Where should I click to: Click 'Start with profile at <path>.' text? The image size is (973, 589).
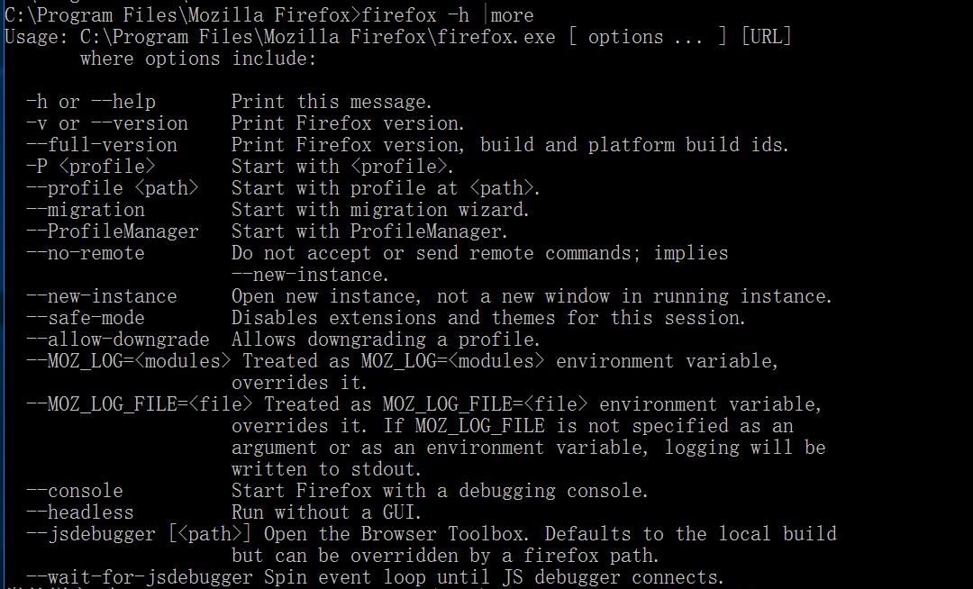pos(386,188)
